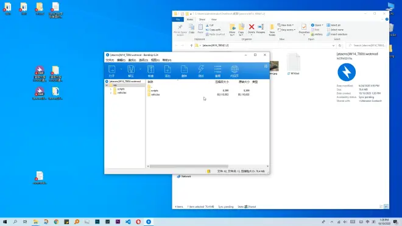The height and width of the screenshot is (226, 402).
Task: Click Copy path in Explorer ribbon
Action: coord(213,30)
